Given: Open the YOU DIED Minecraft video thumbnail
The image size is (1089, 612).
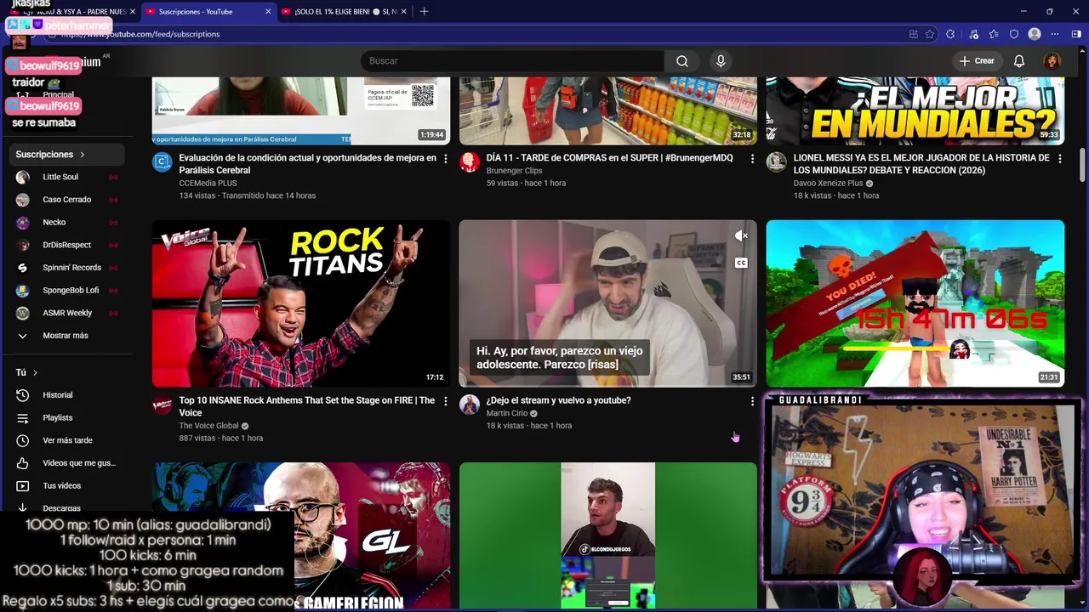Looking at the screenshot, I should coord(915,303).
